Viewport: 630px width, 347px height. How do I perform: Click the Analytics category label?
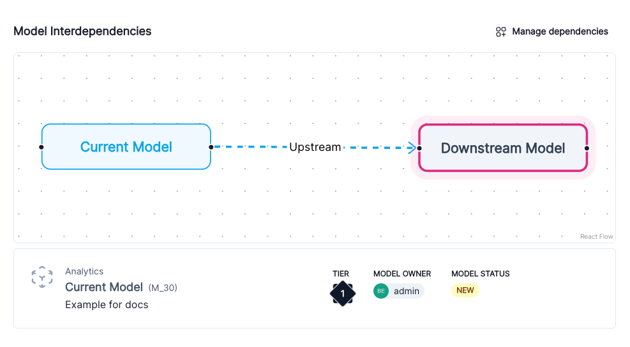[84, 271]
